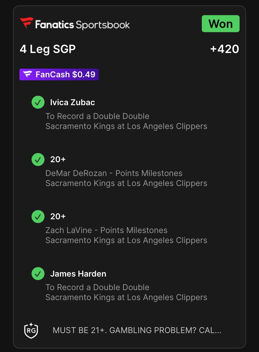The width and height of the screenshot is (259, 352).
Task: Click the Fanatics flag logo icon
Action: 27,23
